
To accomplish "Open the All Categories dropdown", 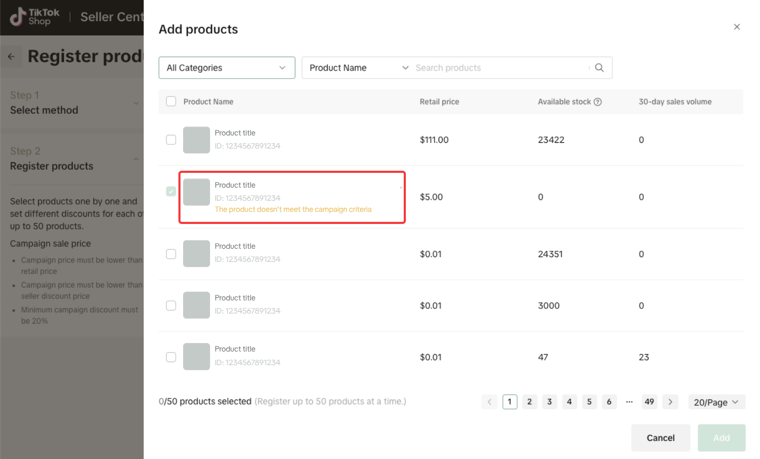I will (x=226, y=68).
